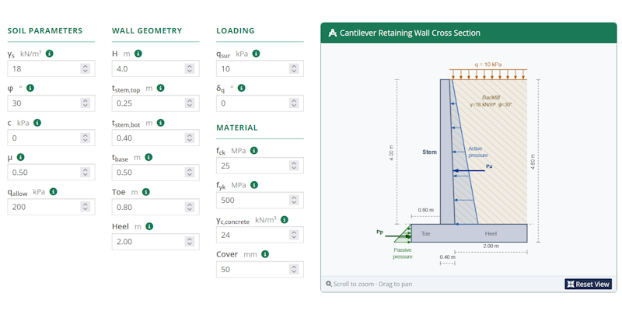This screenshot has height=311, width=622.
Task: Click the stepper on the qallow field
Action: pos(85,207)
